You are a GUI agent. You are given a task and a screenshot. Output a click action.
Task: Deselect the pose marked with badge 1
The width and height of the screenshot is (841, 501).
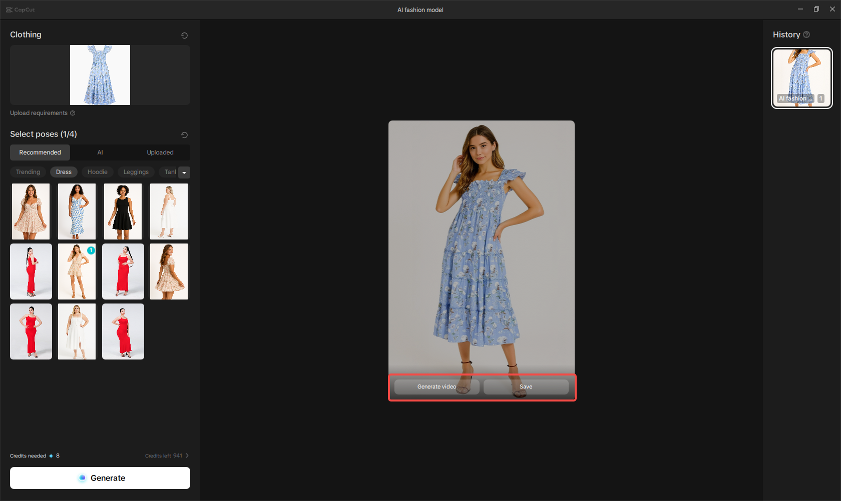[77, 271]
